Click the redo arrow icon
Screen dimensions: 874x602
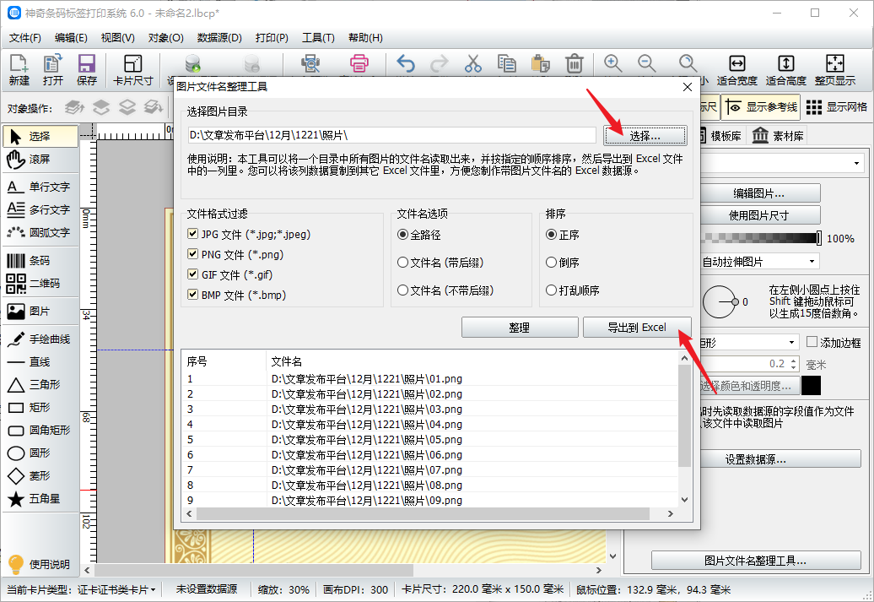(440, 63)
